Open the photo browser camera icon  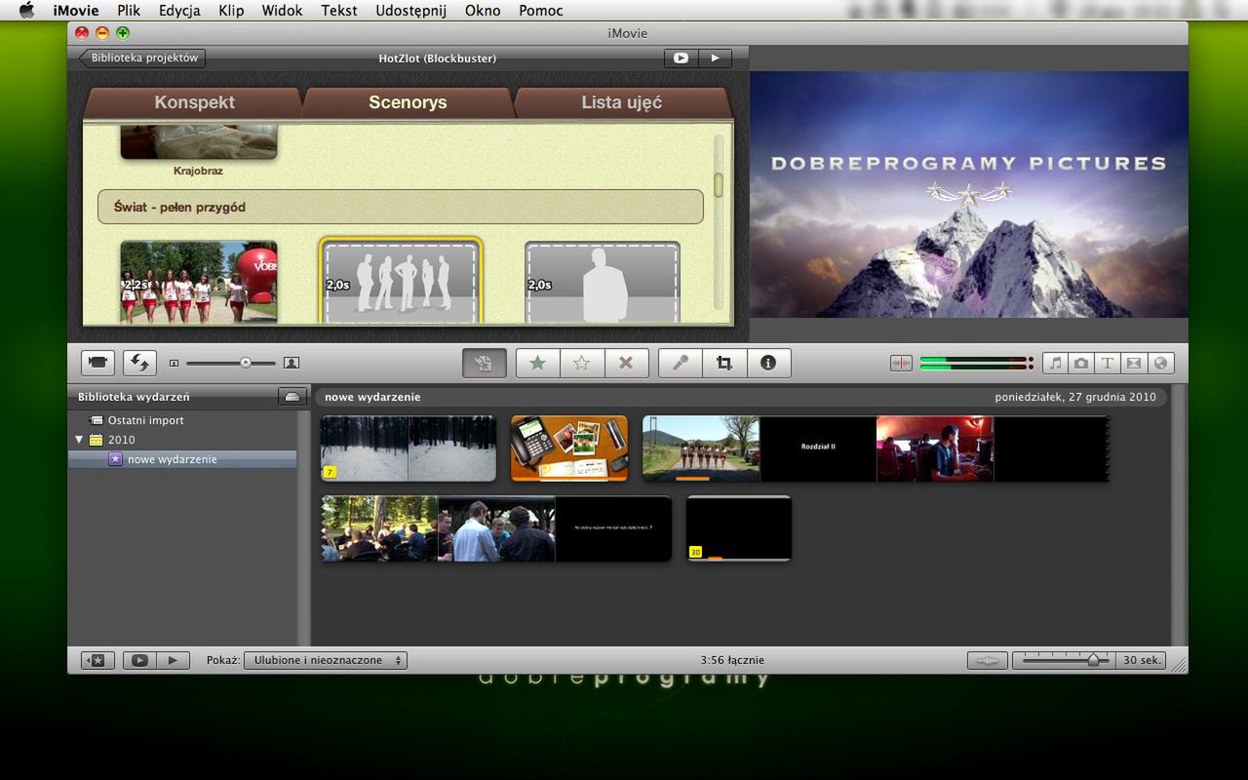tap(1081, 363)
